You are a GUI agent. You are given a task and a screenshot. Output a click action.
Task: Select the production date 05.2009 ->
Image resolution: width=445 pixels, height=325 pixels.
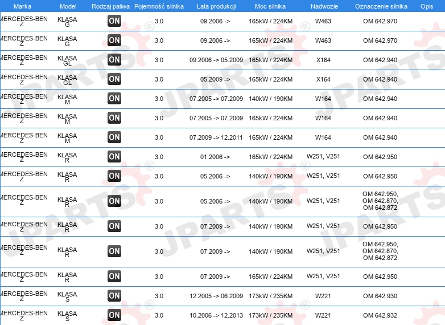pyautogui.click(x=215, y=79)
